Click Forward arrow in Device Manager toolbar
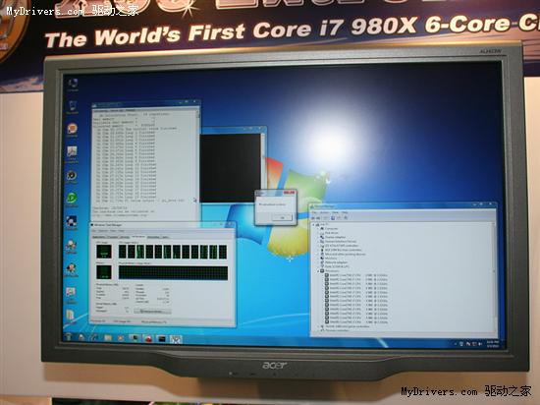 pyautogui.click(x=318, y=218)
